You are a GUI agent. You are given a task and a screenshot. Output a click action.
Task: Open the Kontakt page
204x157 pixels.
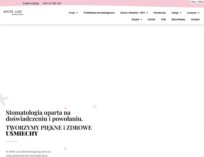tap(195, 19)
